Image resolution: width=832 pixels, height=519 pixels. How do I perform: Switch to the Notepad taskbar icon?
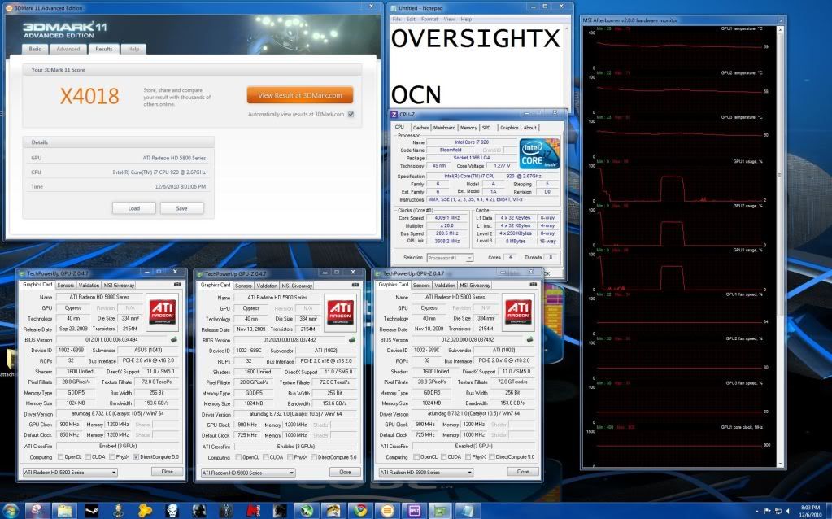point(468,511)
